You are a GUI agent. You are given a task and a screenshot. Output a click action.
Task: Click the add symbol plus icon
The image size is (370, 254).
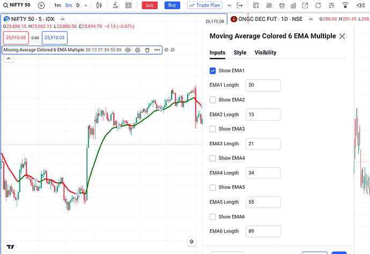pos(42,5)
